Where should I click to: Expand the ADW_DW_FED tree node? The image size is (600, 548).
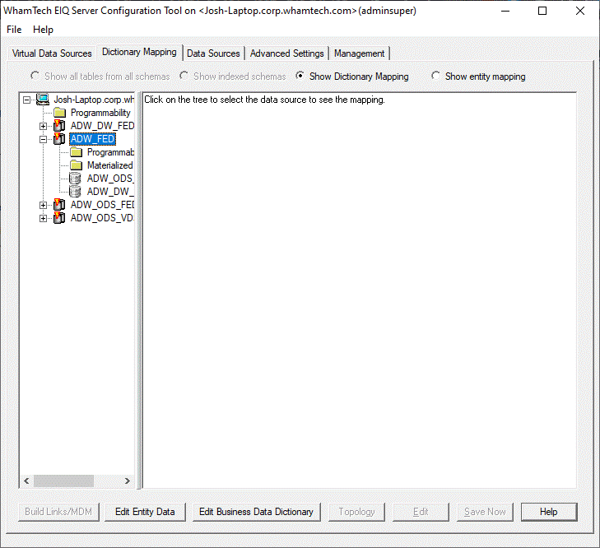pos(44,126)
